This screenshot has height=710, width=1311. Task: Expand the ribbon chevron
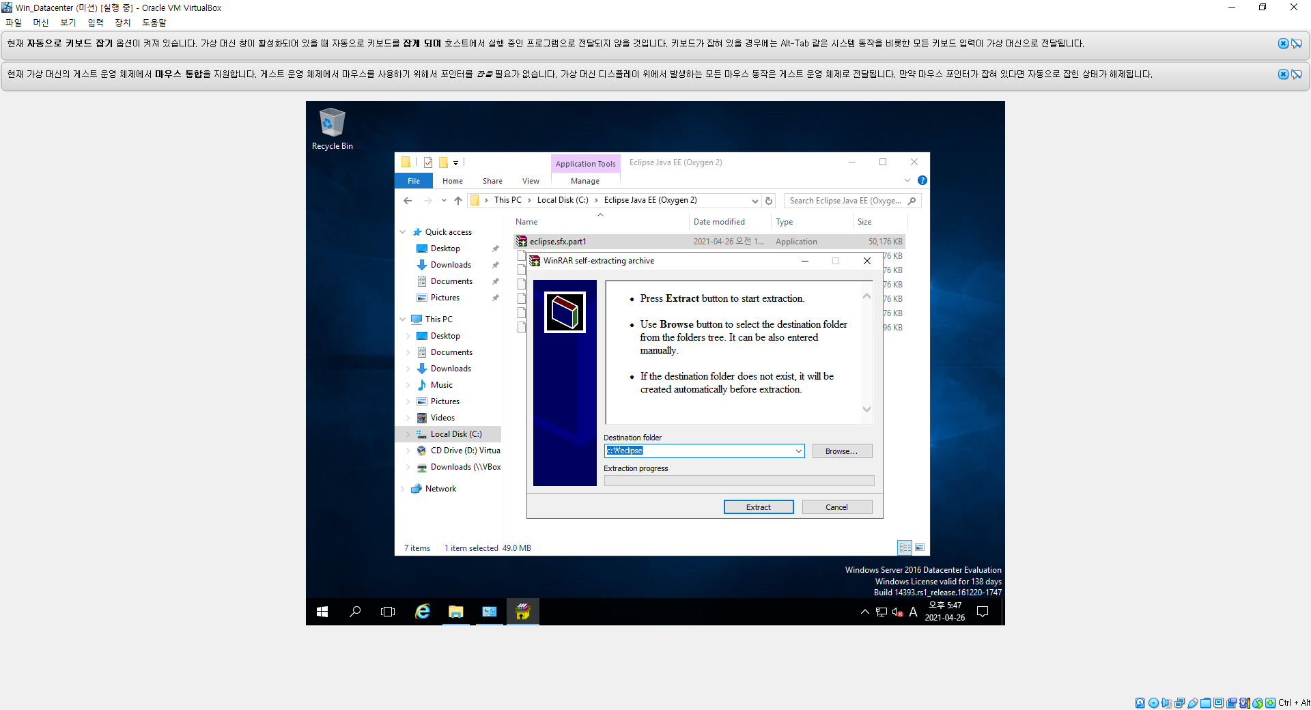click(x=907, y=180)
